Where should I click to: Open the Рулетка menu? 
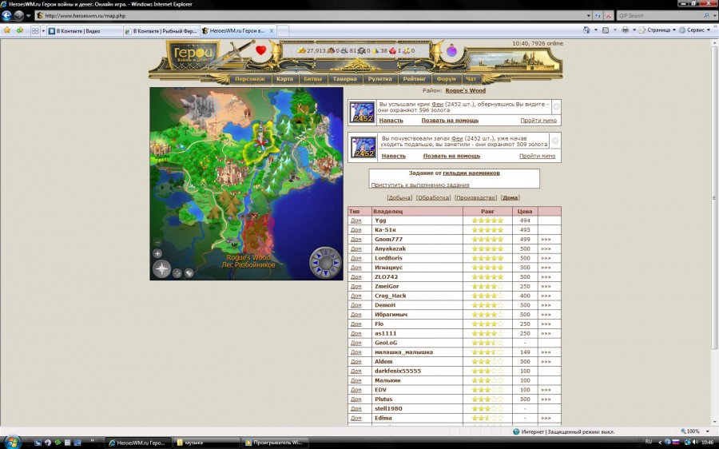click(x=379, y=79)
